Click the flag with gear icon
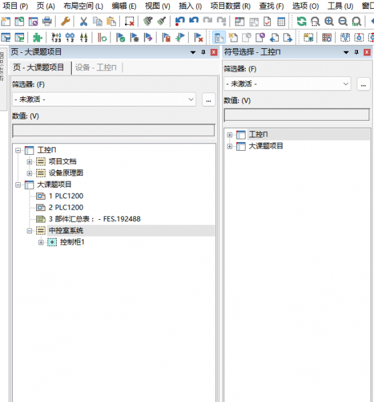This screenshot has height=402, width=374. point(134,38)
